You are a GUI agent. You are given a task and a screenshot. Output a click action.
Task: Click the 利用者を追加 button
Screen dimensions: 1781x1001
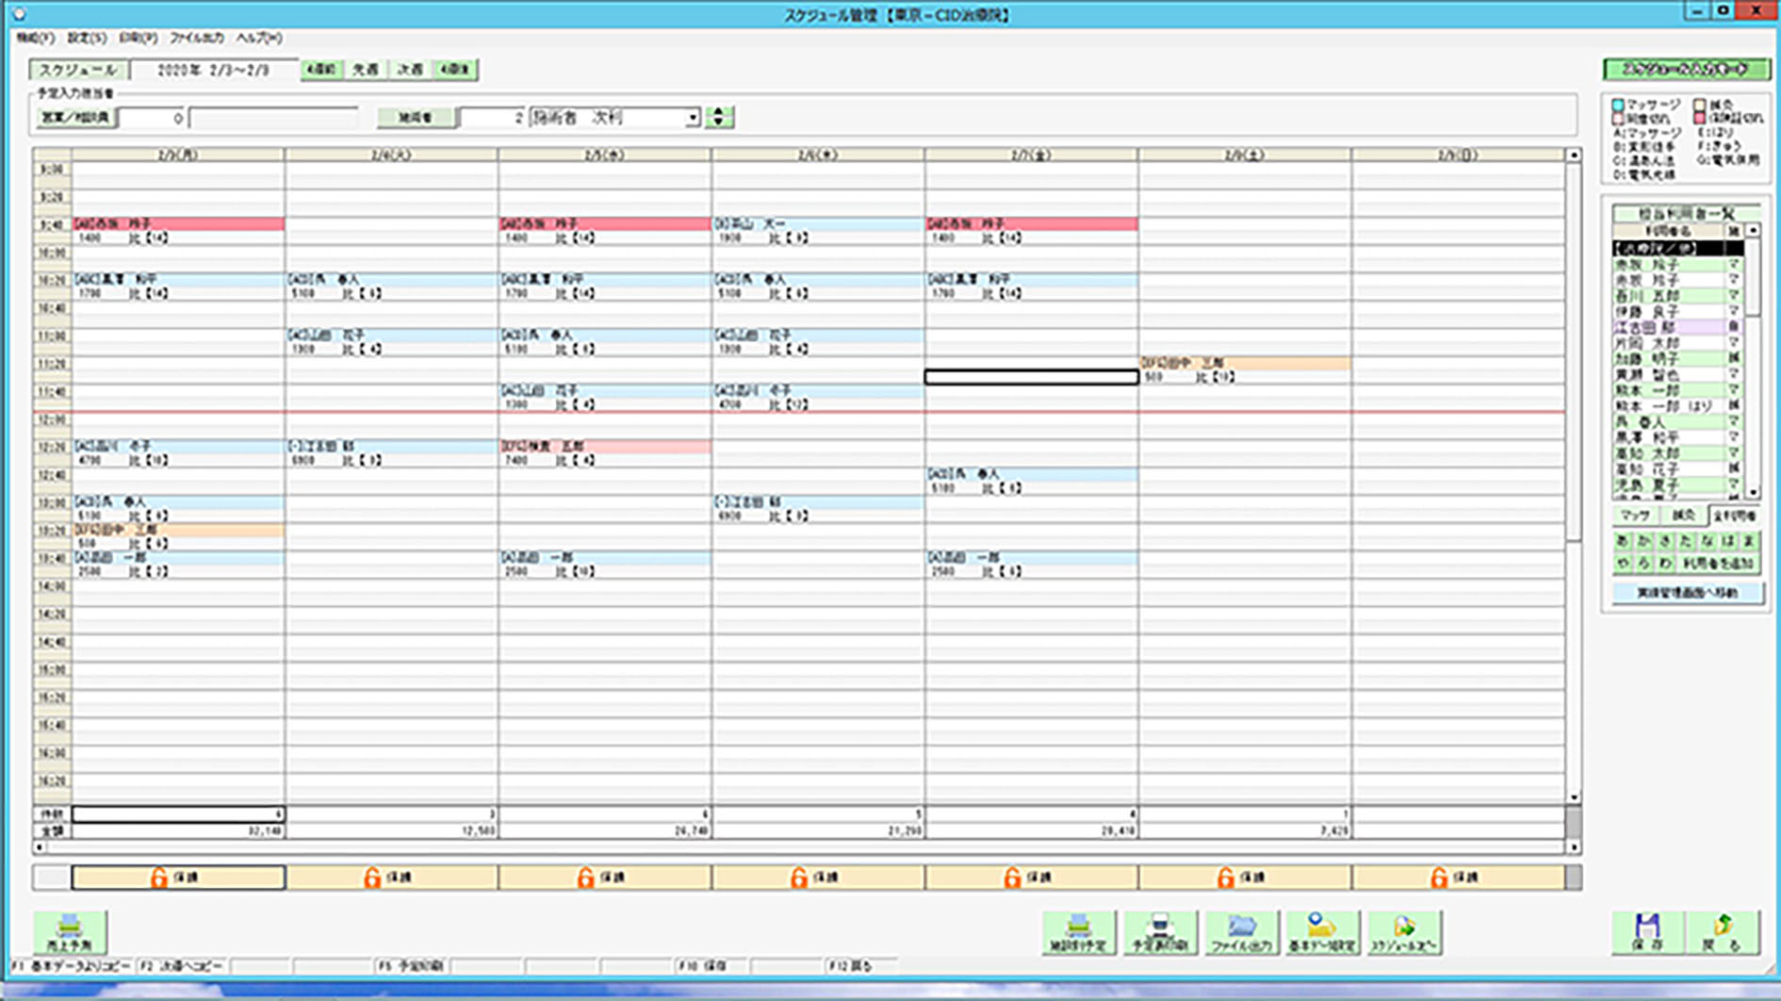[x=1717, y=564]
